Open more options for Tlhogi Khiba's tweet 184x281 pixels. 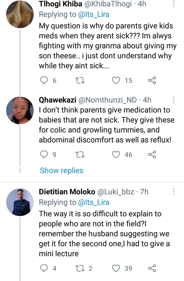pyautogui.click(x=174, y=4)
